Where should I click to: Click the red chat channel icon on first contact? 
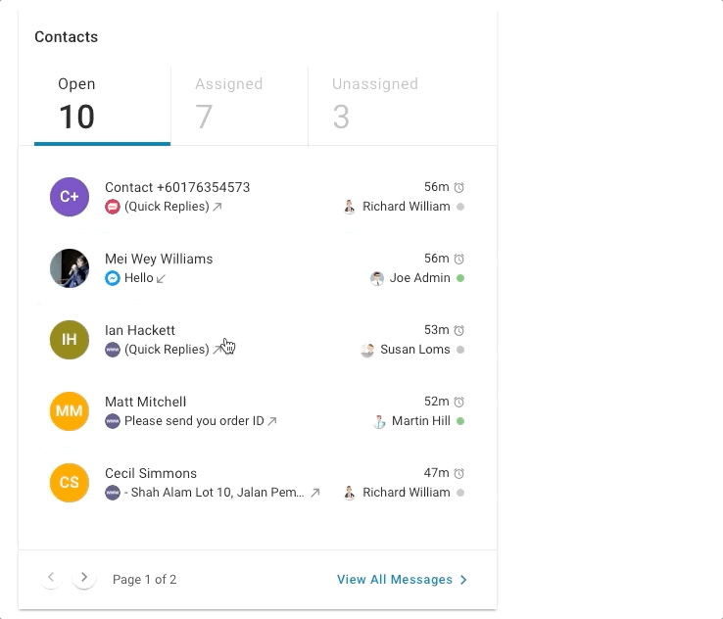coord(113,207)
